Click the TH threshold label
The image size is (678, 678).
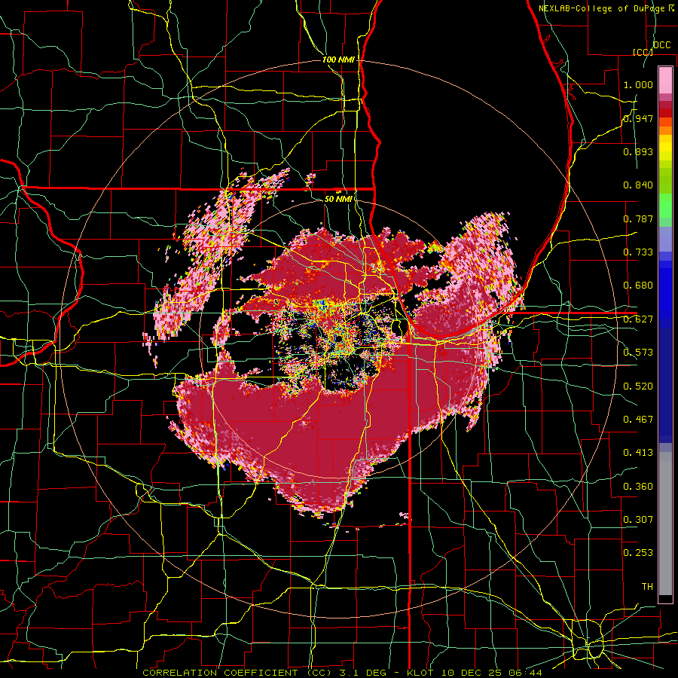647,587
